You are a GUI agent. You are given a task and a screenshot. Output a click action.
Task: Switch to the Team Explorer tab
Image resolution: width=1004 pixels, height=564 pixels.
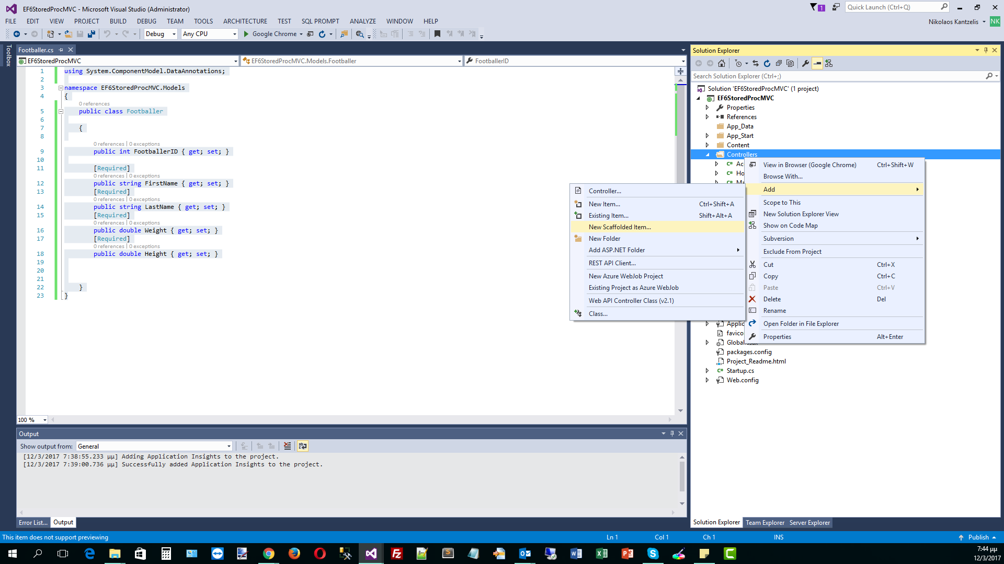coord(765,523)
